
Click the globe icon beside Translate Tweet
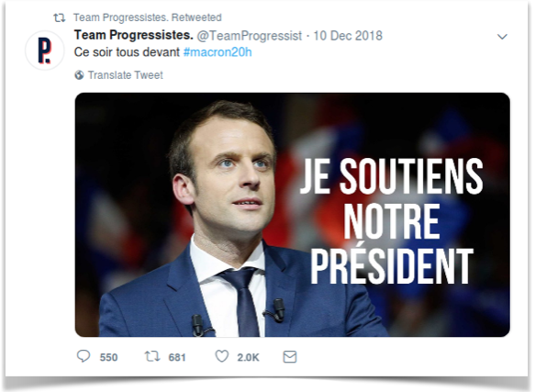(79, 75)
